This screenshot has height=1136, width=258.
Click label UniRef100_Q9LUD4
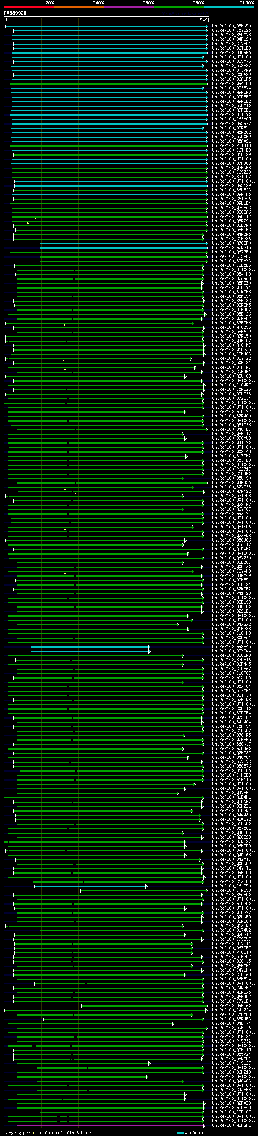(231, 203)
